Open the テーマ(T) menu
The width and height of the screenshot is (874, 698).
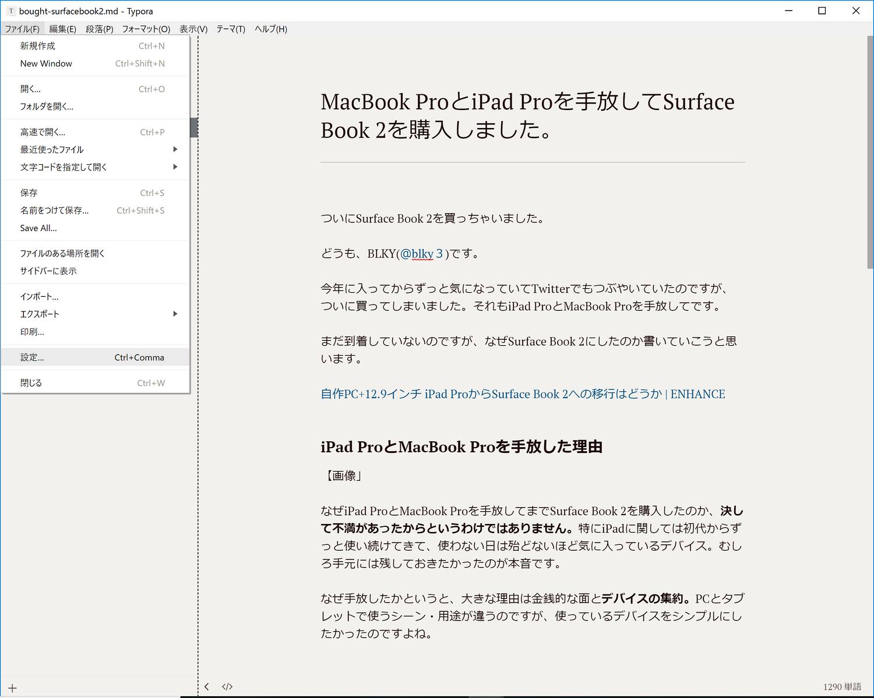click(231, 29)
